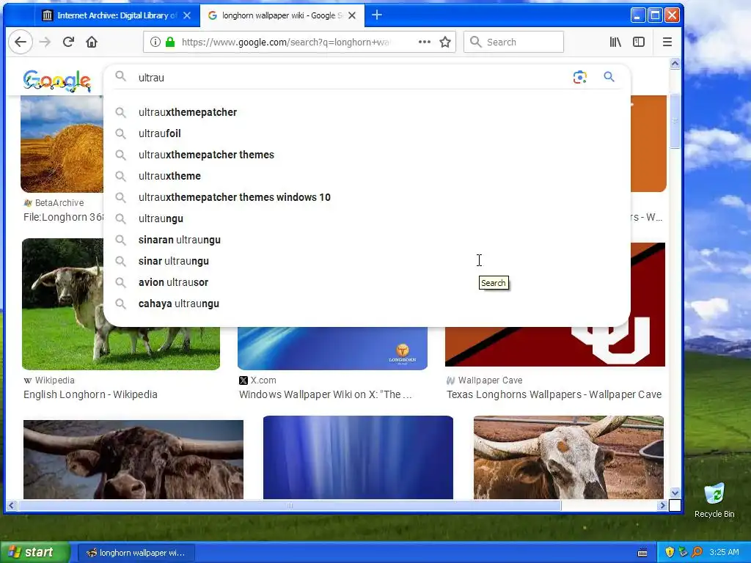Open Texas Longhorns Wallpapers - Wallpaper Cave link
This screenshot has width=751, height=563.
554,394
